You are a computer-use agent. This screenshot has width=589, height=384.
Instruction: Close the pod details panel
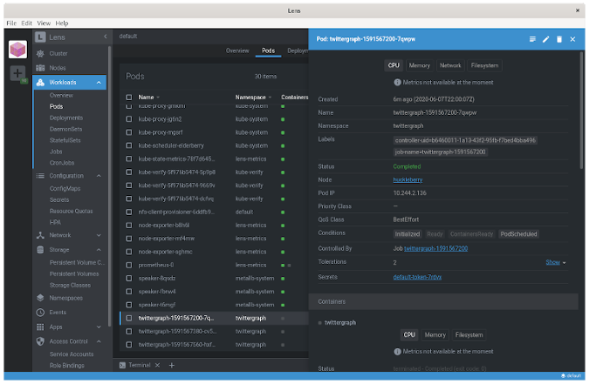point(572,39)
